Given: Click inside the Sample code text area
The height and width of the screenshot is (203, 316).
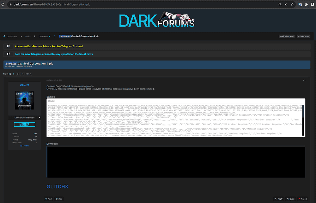Looking at the screenshot, I should click(175, 120).
